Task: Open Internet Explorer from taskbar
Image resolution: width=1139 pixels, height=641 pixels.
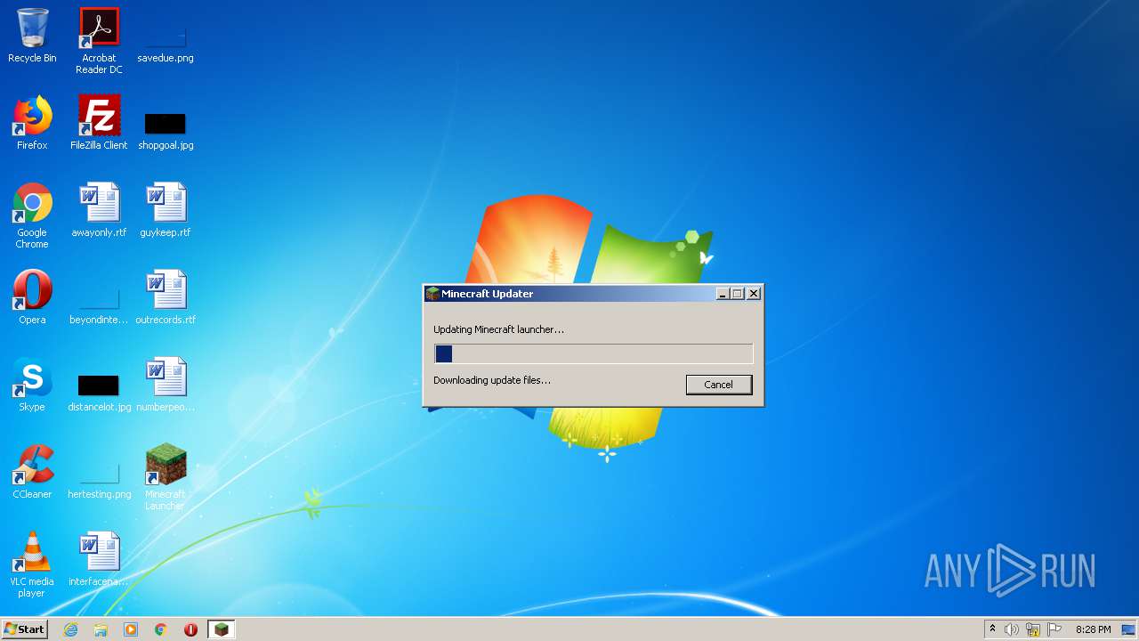Action: tap(71, 629)
